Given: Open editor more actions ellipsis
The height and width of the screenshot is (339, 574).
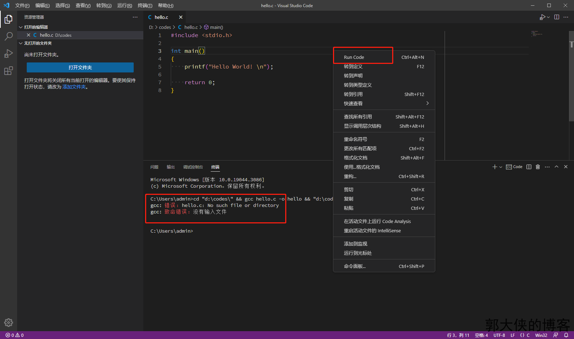Looking at the screenshot, I should 566,17.
